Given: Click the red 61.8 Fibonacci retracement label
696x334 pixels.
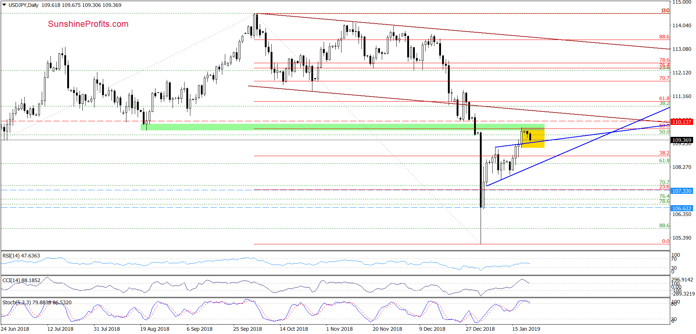Looking at the screenshot, I should point(664,98).
